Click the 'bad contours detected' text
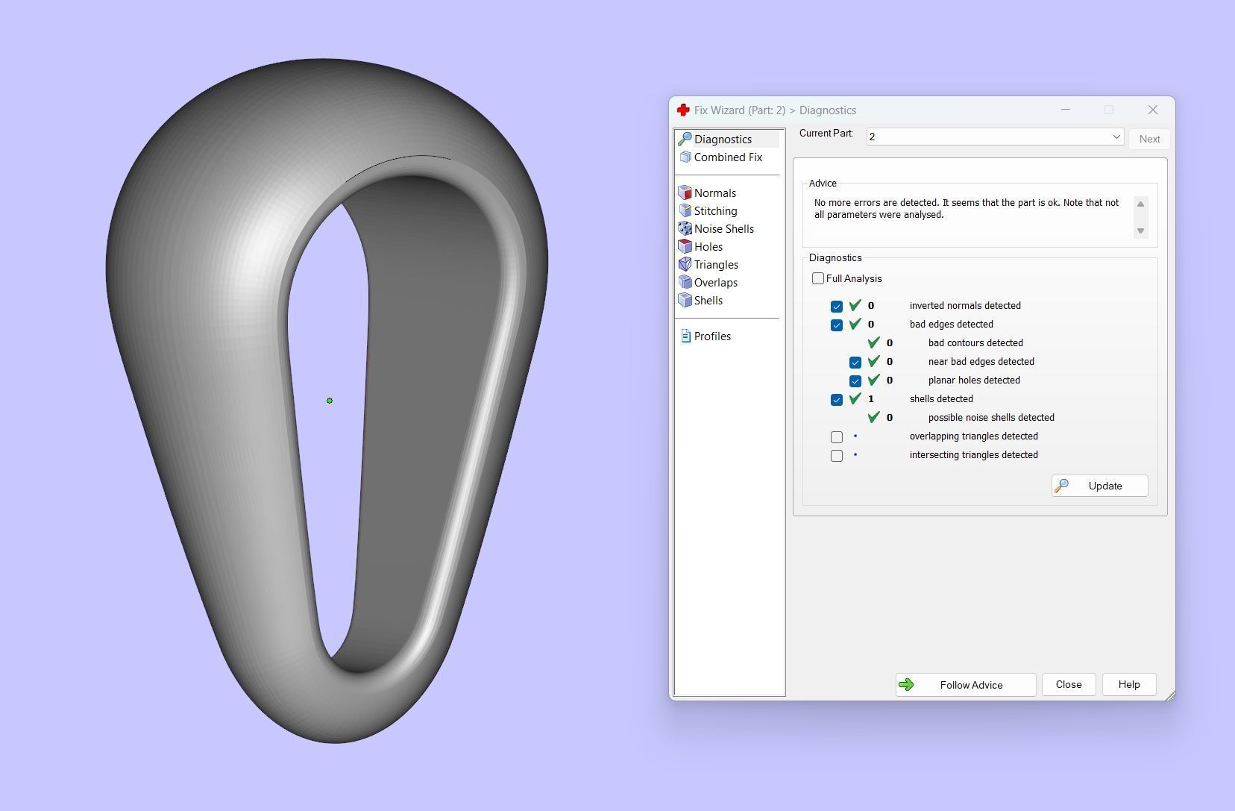The width and height of the screenshot is (1235, 811). (x=975, y=343)
